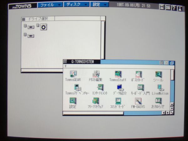This screenshot has width=188, height=141.
Task: Open the 設定 settings icon in TOWNSSYSTEM window
Action: coord(73,101)
